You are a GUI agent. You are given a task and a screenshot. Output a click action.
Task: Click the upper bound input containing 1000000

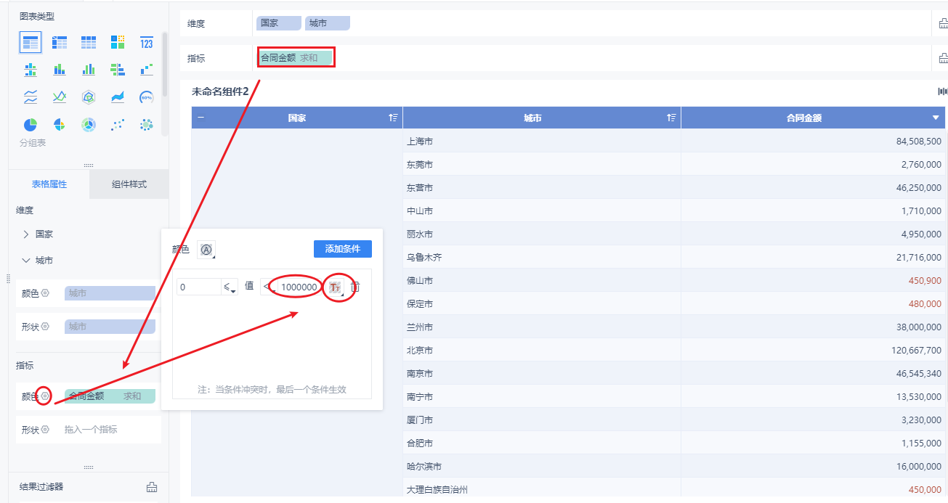tap(299, 287)
